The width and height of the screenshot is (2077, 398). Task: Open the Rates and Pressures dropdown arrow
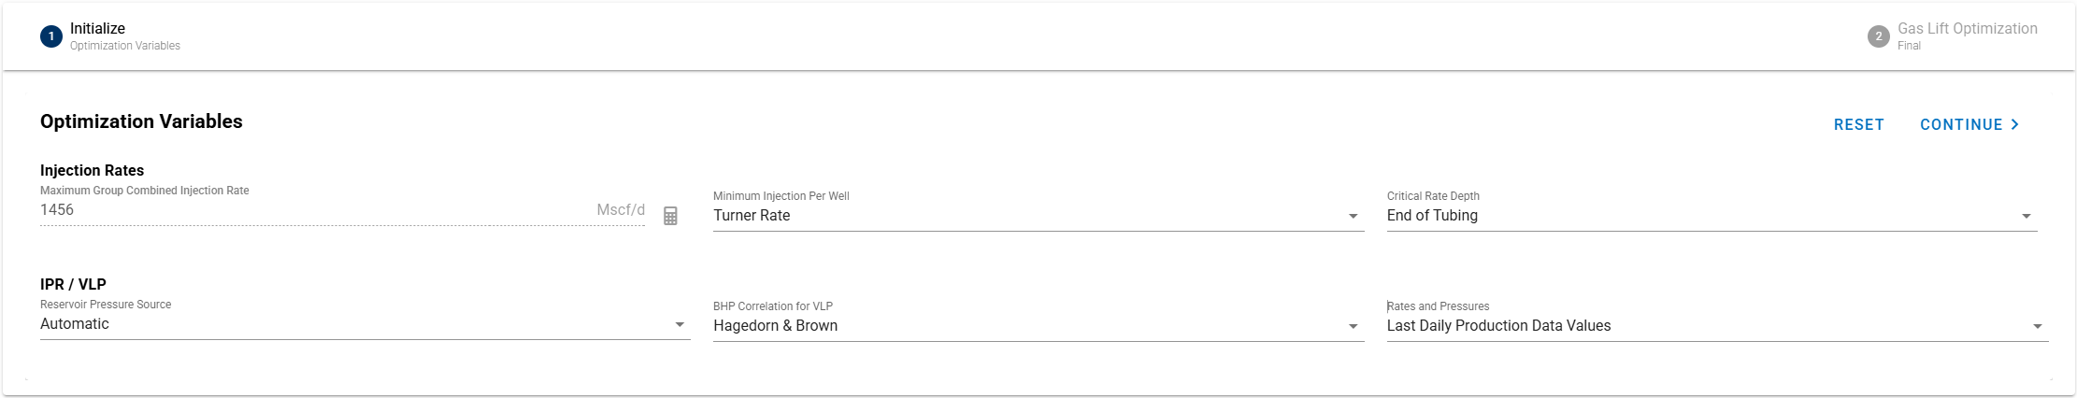pyautogui.click(x=2037, y=326)
